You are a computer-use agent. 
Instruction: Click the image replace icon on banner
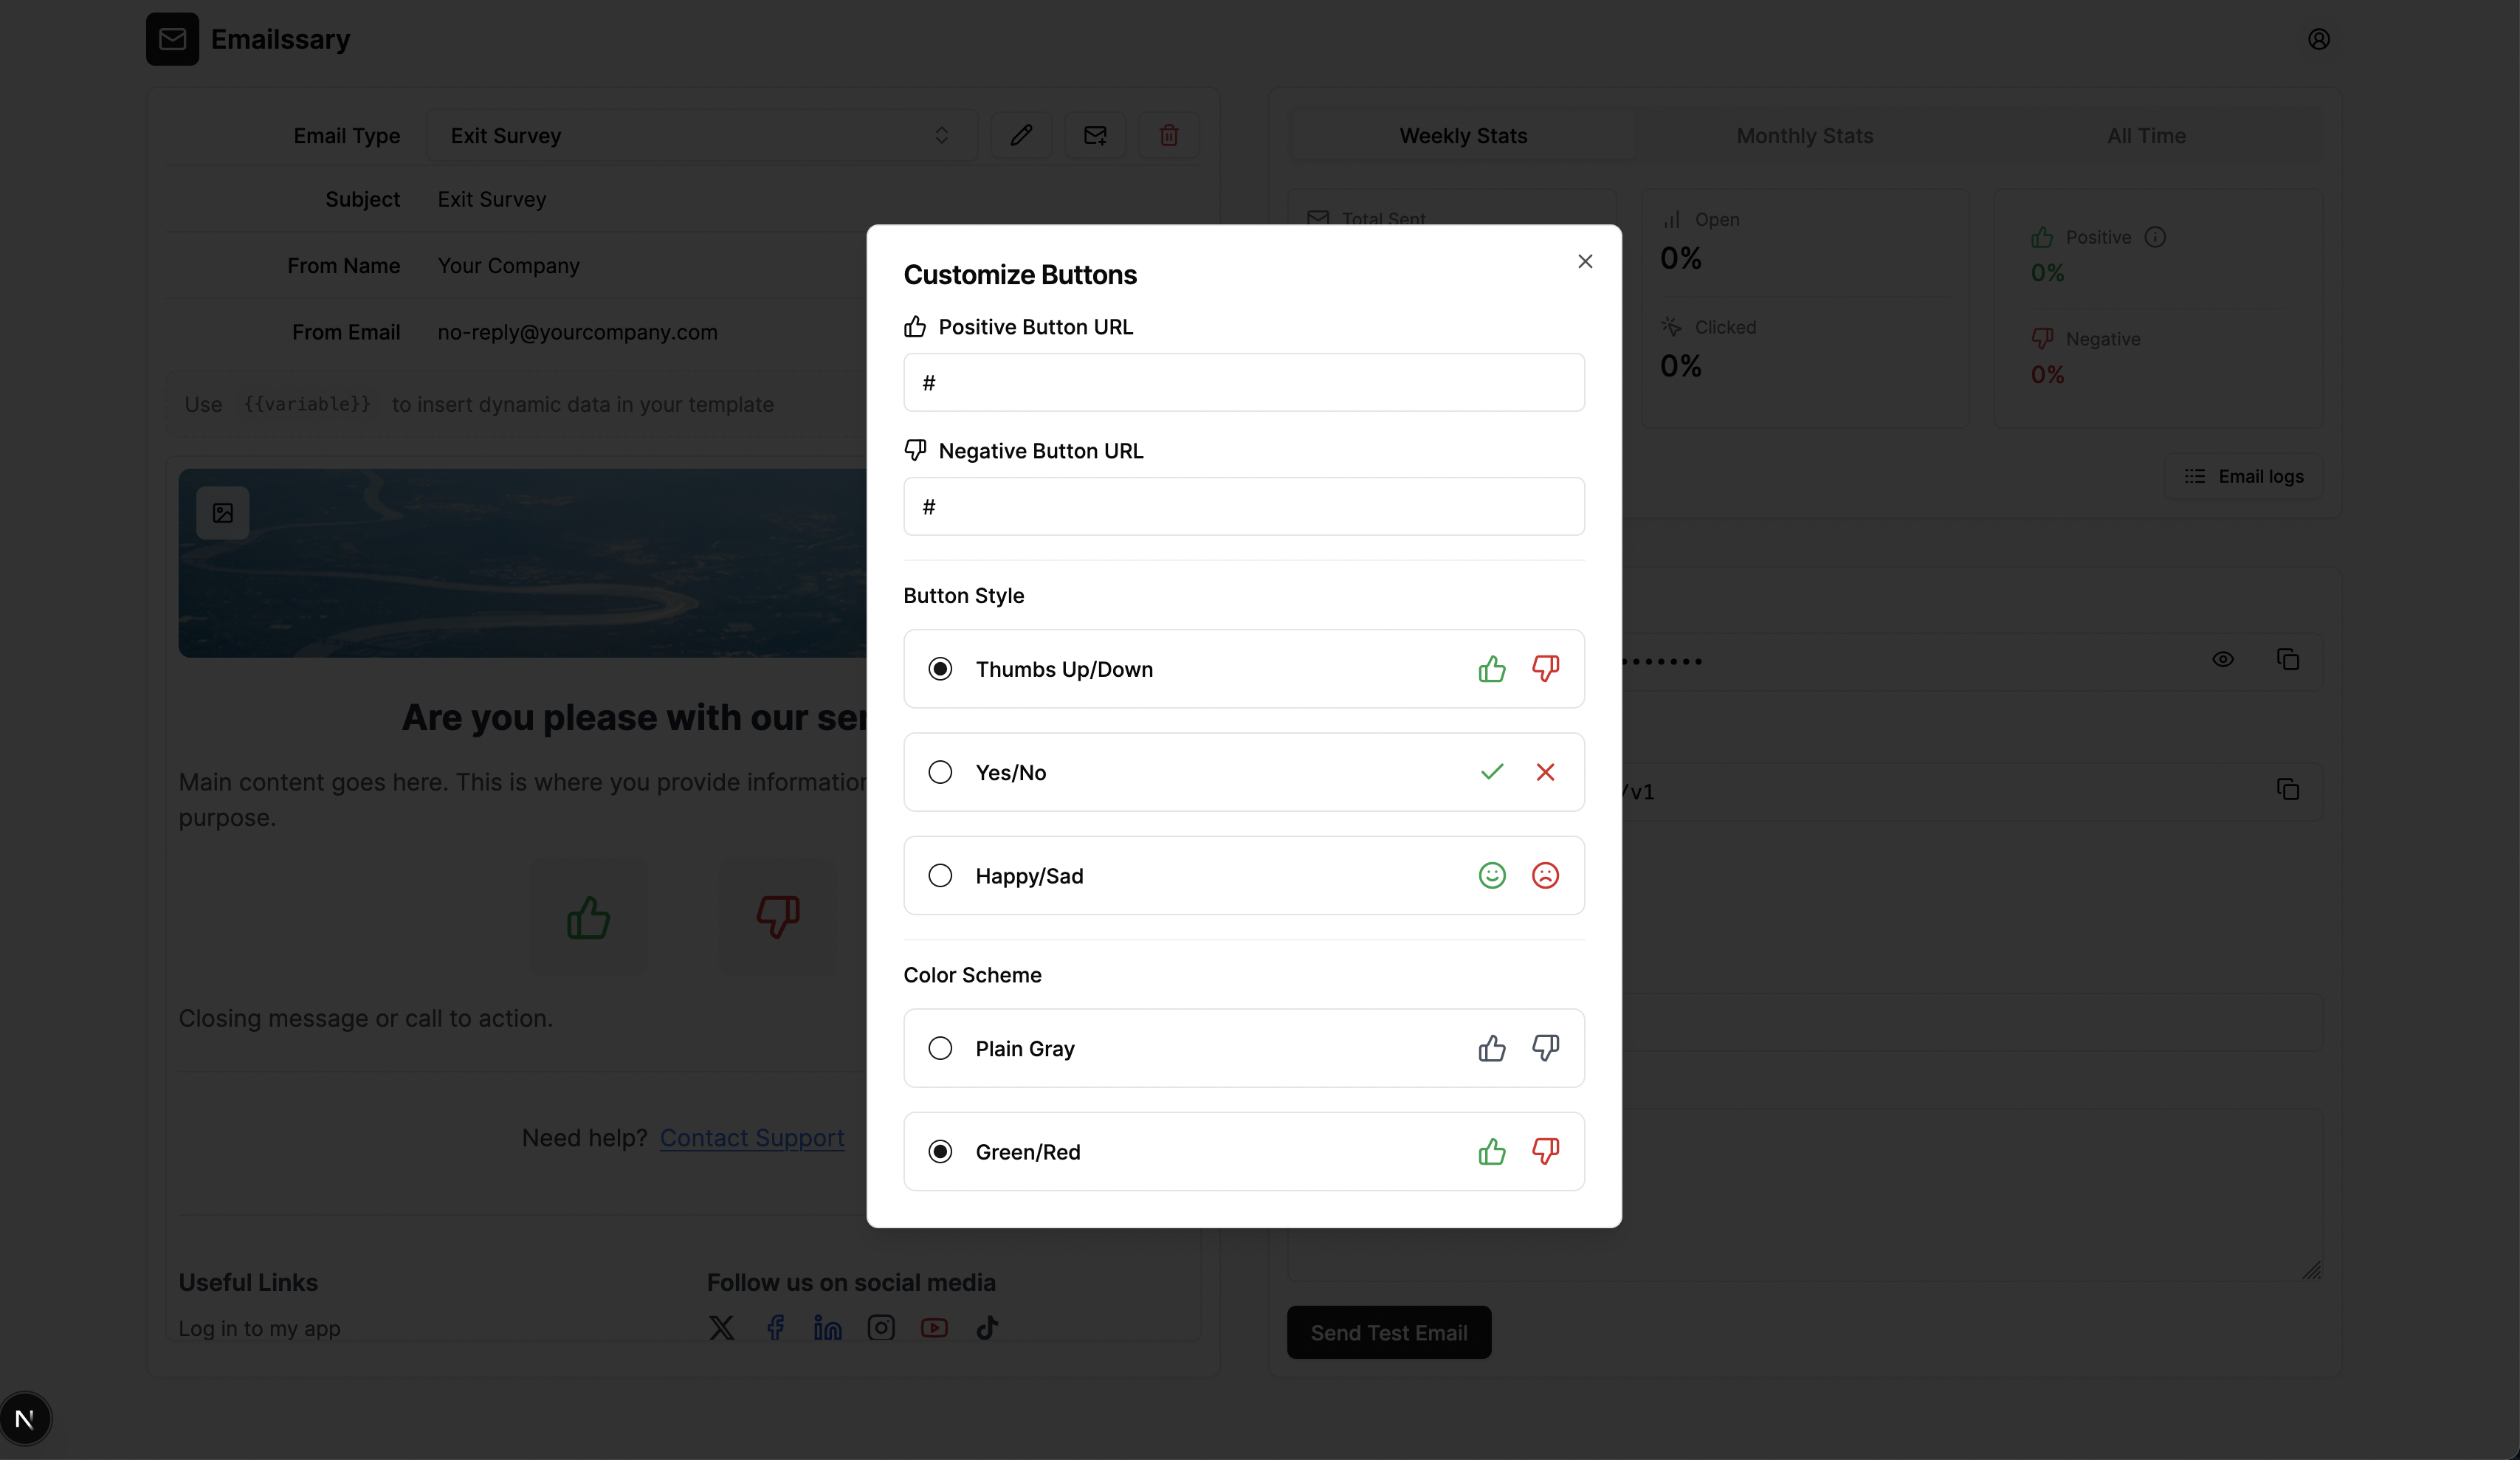point(222,513)
